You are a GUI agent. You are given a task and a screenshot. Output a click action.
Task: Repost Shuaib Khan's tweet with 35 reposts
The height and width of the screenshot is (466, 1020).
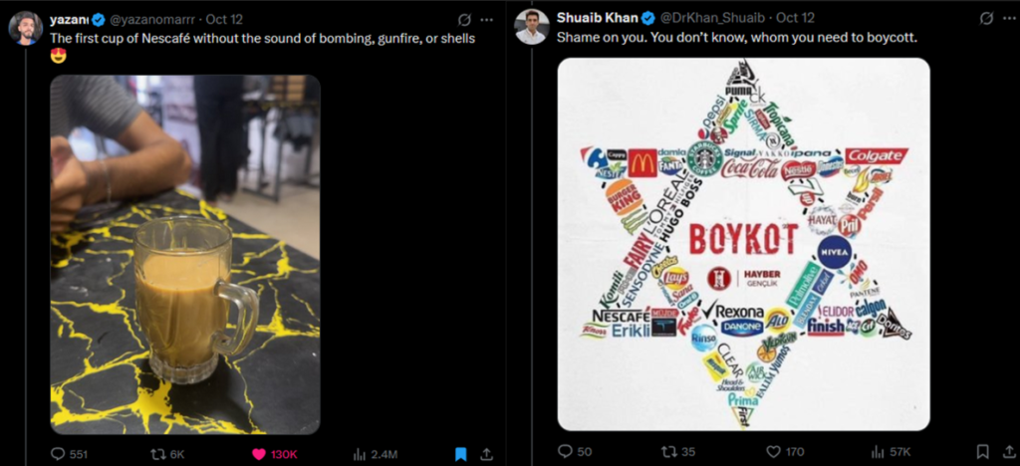(x=665, y=452)
